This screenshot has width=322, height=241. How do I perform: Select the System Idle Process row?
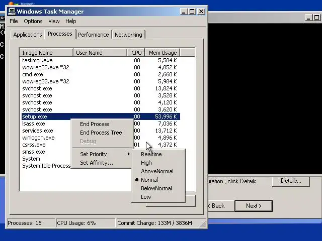[46, 166]
